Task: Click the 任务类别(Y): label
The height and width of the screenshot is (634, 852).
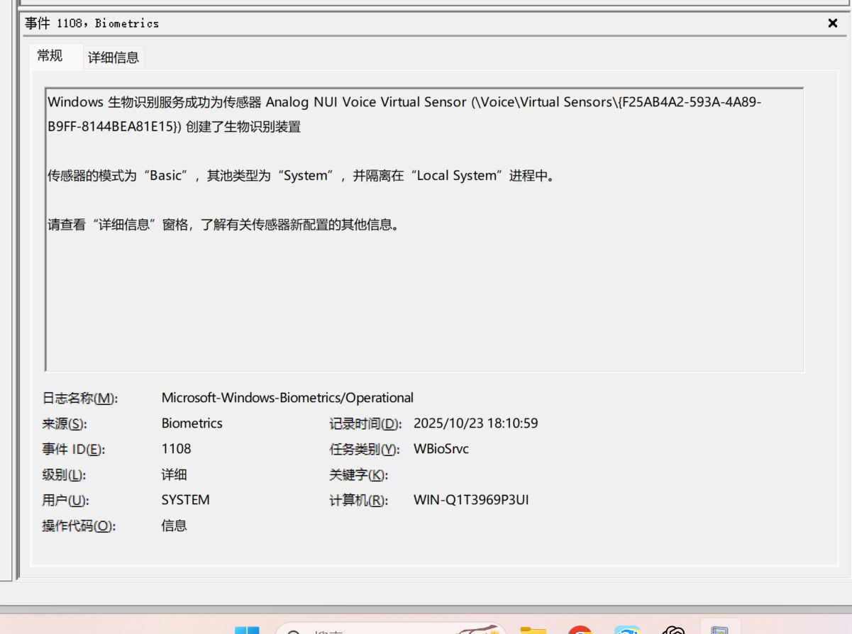Action: [x=365, y=450]
